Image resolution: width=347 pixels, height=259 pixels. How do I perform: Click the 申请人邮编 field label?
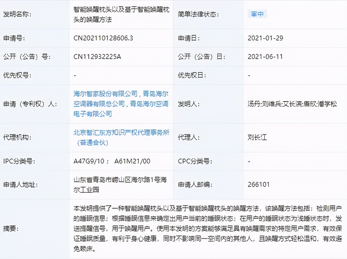195,185
